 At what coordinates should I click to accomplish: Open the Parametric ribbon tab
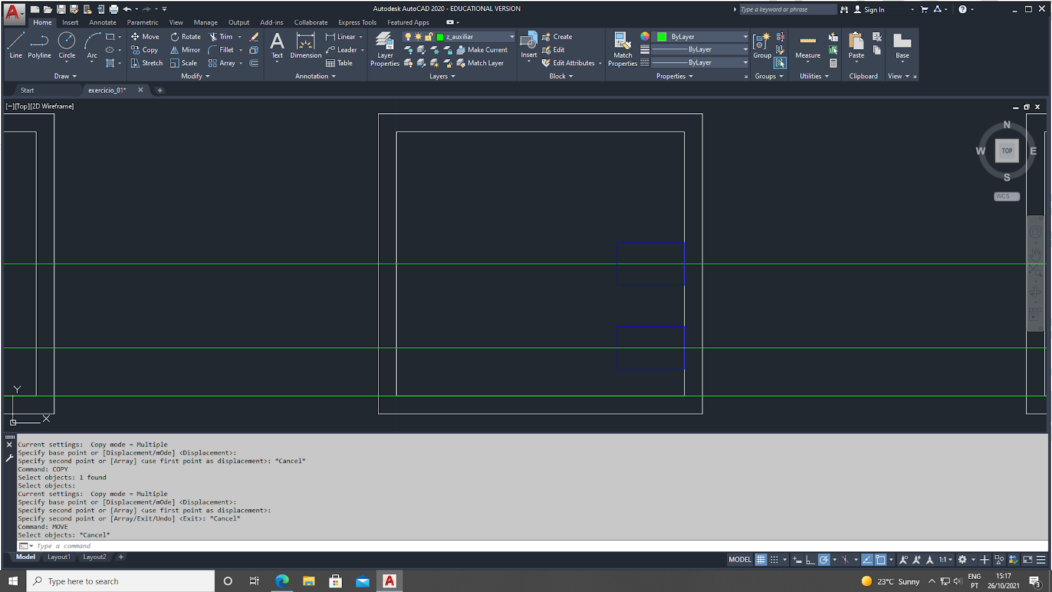tap(143, 22)
